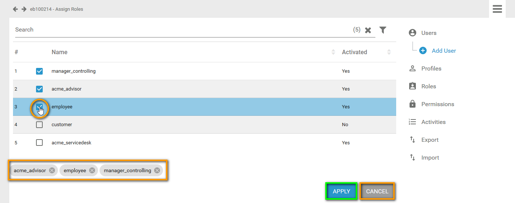Remove the acme_advisor chip
The height and width of the screenshot is (203, 515).
coord(52,170)
